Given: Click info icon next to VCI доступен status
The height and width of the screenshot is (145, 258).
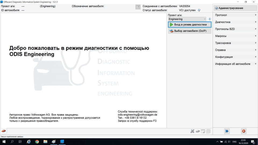Looking at the screenshot, I should 199,10.
